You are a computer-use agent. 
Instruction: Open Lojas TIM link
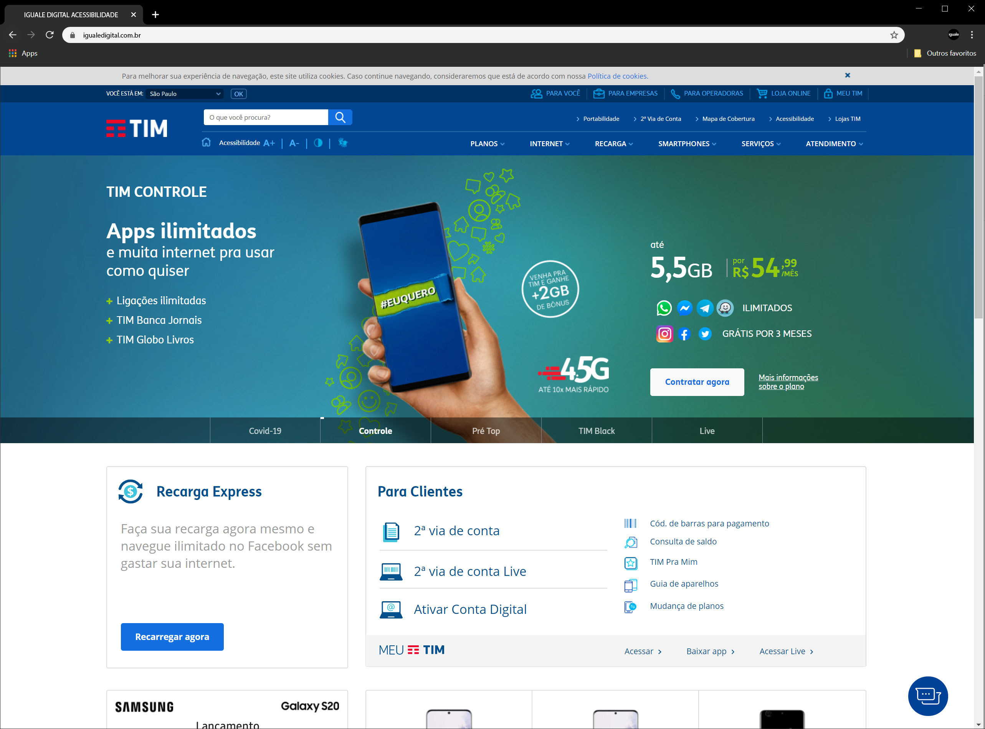[x=844, y=119]
